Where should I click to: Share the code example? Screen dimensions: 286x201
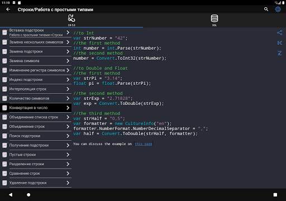(x=279, y=33)
